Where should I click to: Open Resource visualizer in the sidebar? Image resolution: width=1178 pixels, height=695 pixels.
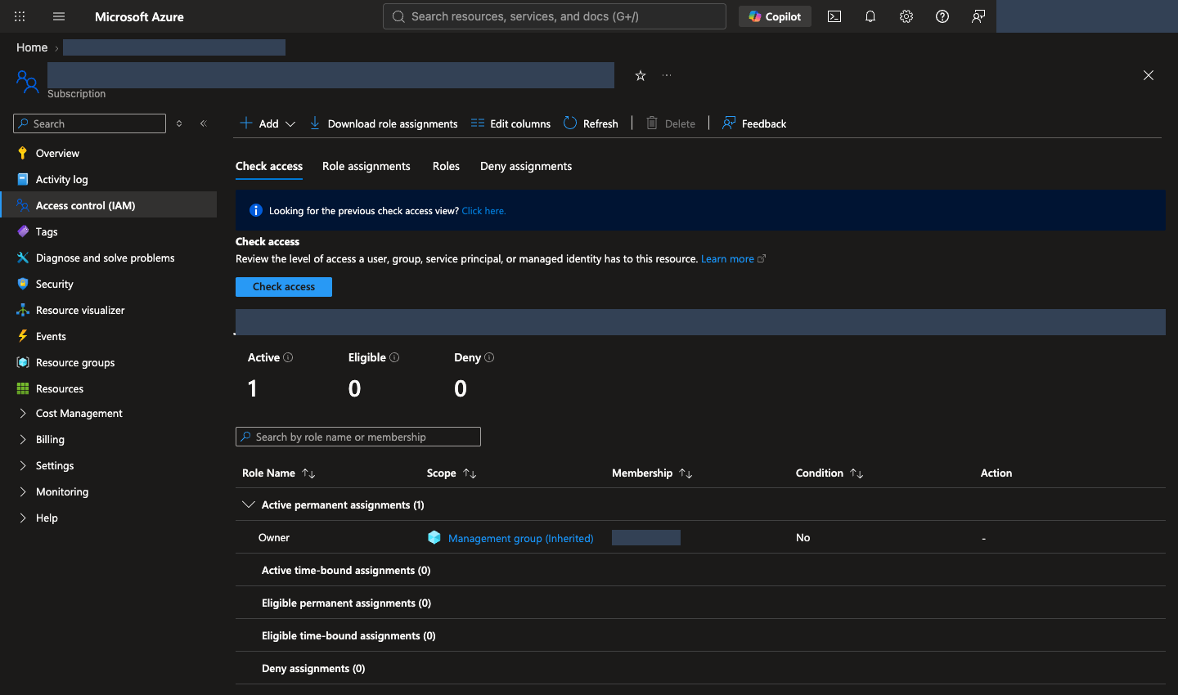(x=80, y=310)
